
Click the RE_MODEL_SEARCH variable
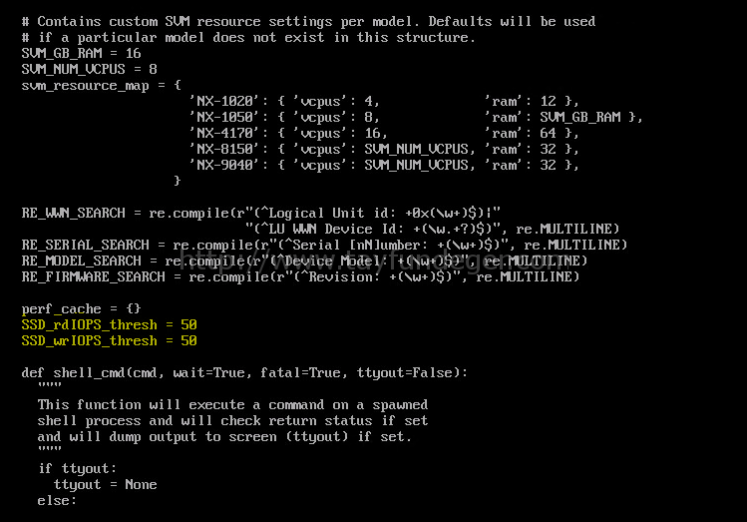tap(82, 261)
